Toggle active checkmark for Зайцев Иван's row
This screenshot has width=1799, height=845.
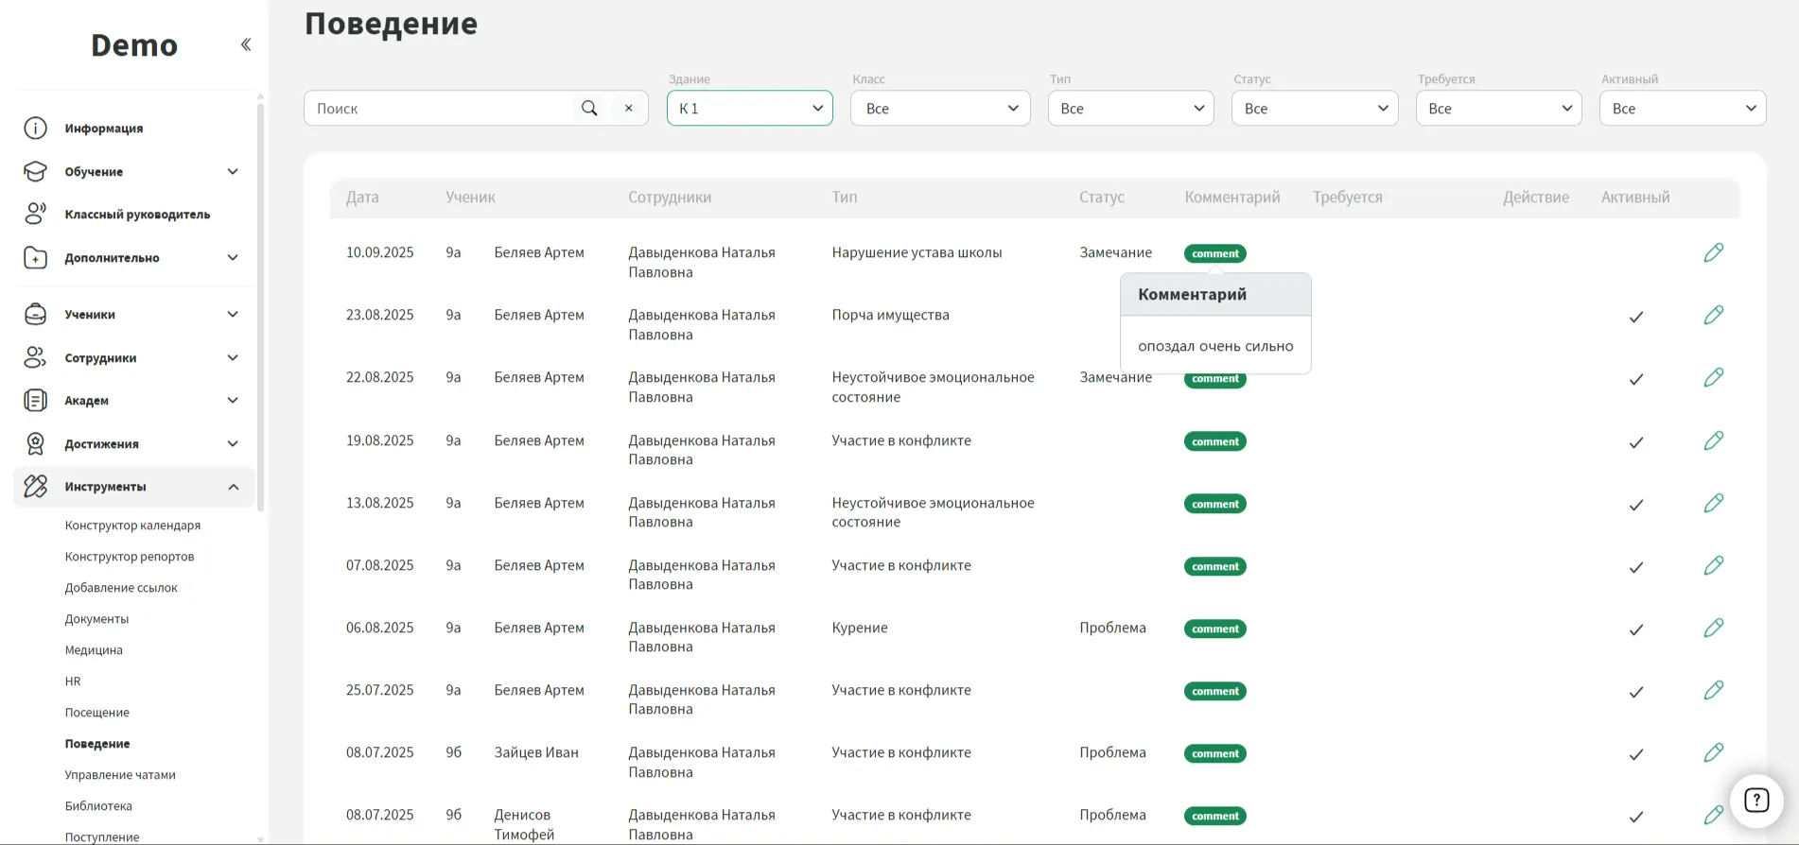coord(1635,754)
